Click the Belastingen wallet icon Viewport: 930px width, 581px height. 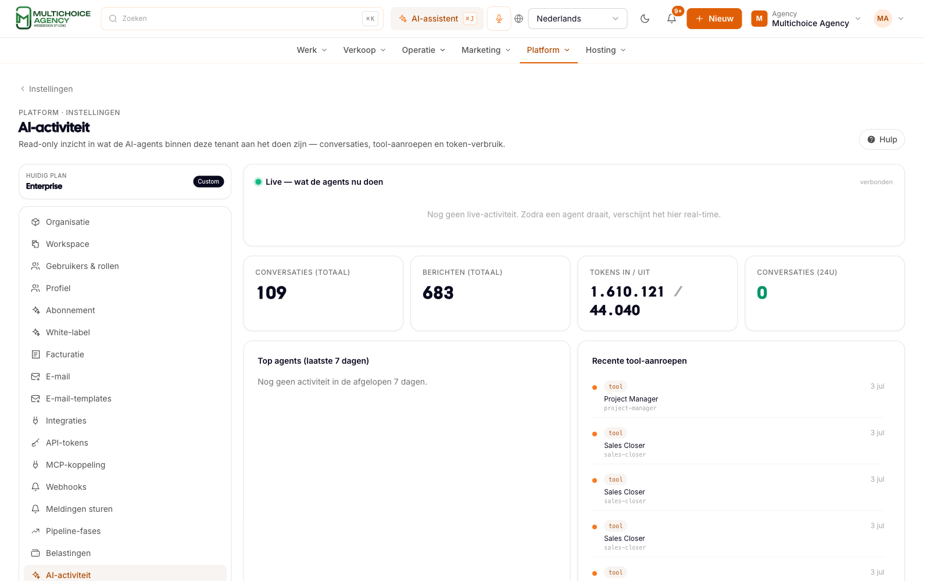click(35, 553)
